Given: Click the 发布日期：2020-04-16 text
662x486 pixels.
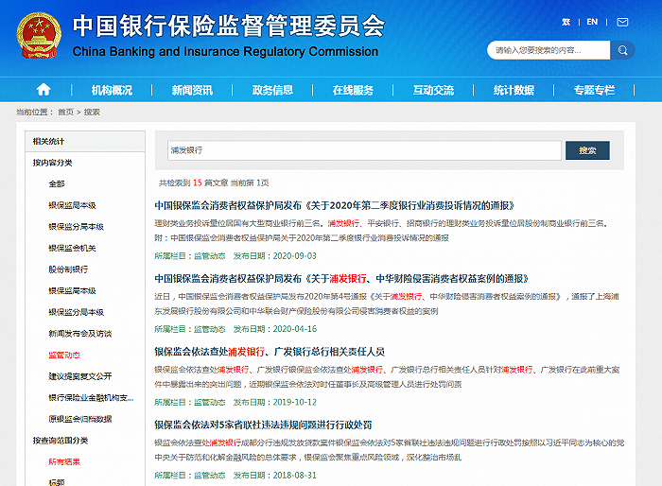Looking at the screenshot, I should 275,329.
